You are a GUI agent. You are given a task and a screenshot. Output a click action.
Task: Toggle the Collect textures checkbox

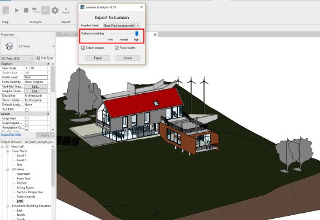83,48
